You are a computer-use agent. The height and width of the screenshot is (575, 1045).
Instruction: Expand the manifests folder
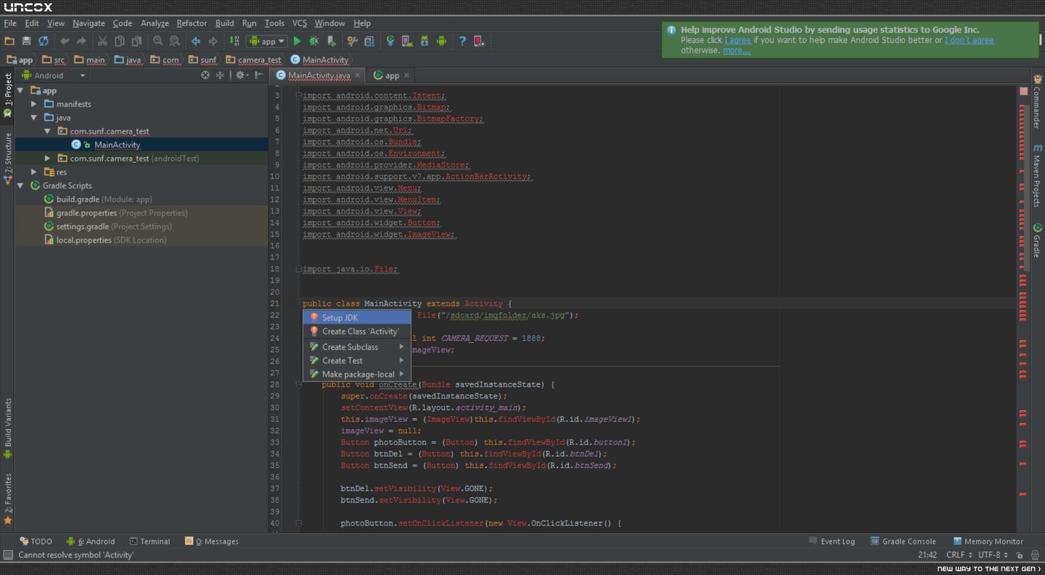(34, 104)
